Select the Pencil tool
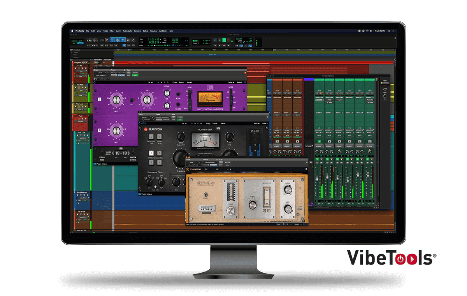467x296 pixels. (x=133, y=40)
